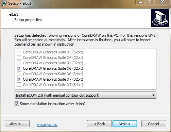Toggle Show installation instruction after finish
Viewport: 171px width, 132px height.
pyautogui.click(x=17, y=104)
